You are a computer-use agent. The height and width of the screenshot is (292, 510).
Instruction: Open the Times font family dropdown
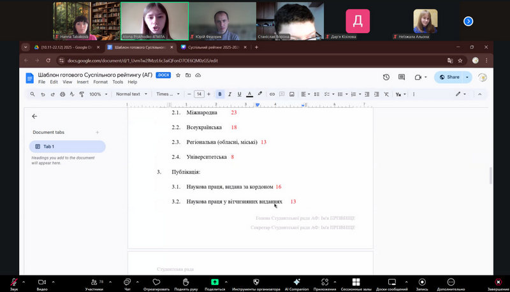coord(167,94)
